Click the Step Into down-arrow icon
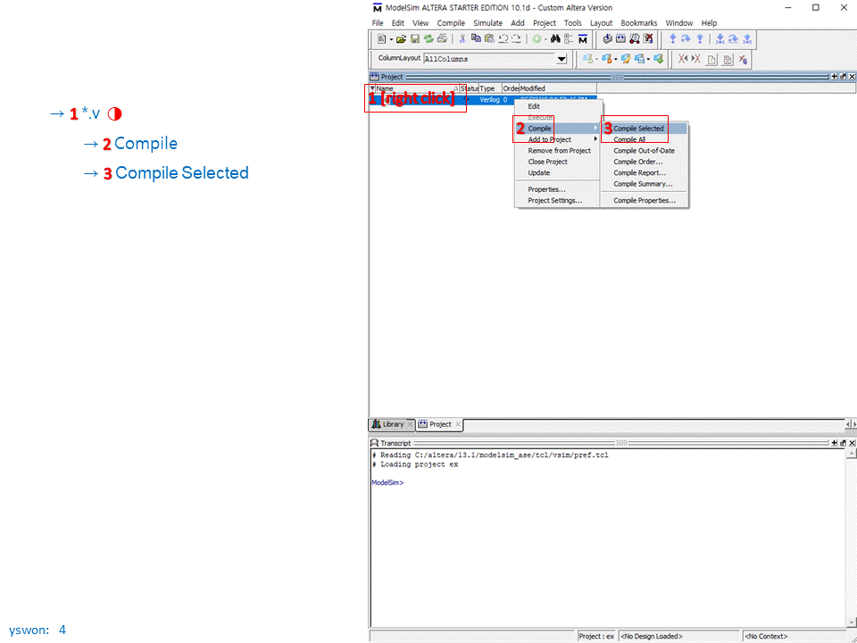This screenshot has width=857, height=643. tap(673, 39)
